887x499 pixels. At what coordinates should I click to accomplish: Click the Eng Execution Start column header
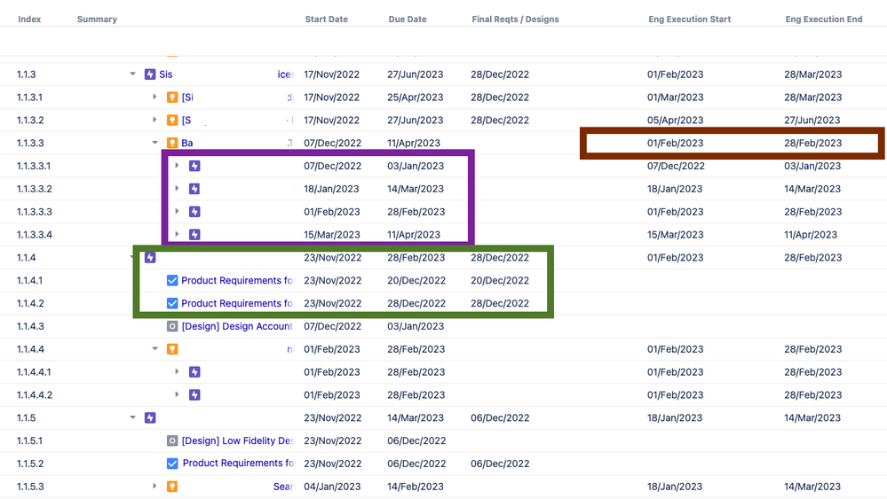(690, 19)
